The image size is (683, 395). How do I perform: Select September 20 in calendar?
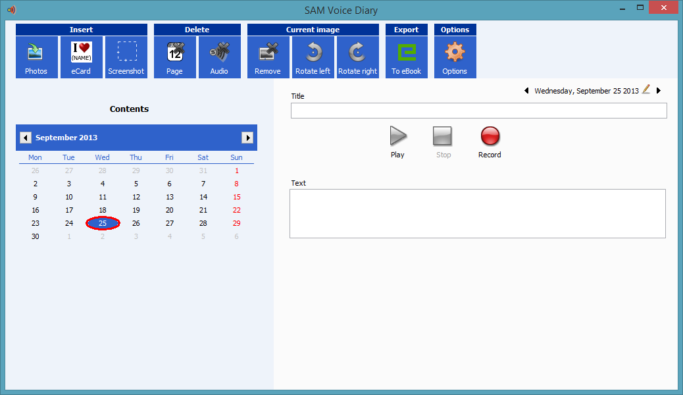(170, 210)
